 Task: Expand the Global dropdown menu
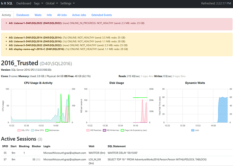coord(52,3)
